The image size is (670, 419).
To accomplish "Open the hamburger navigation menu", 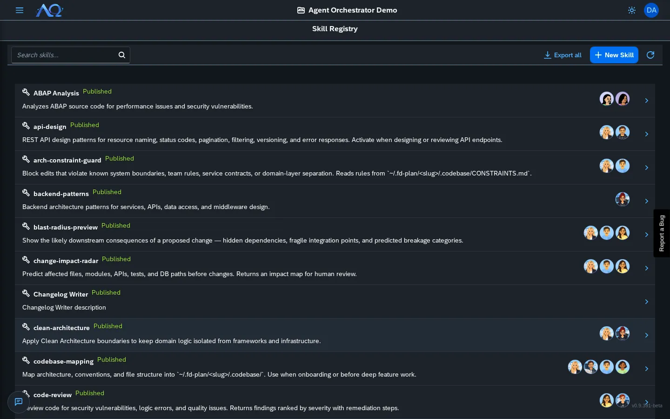I will tap(20, 10).
